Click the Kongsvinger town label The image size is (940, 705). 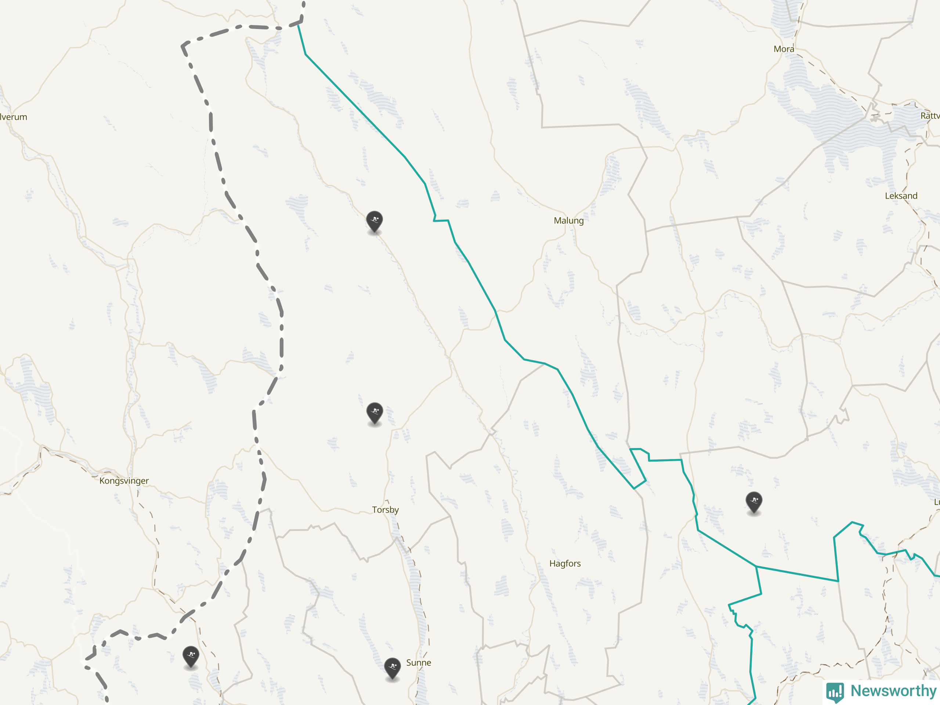click(x=124, y=481)
